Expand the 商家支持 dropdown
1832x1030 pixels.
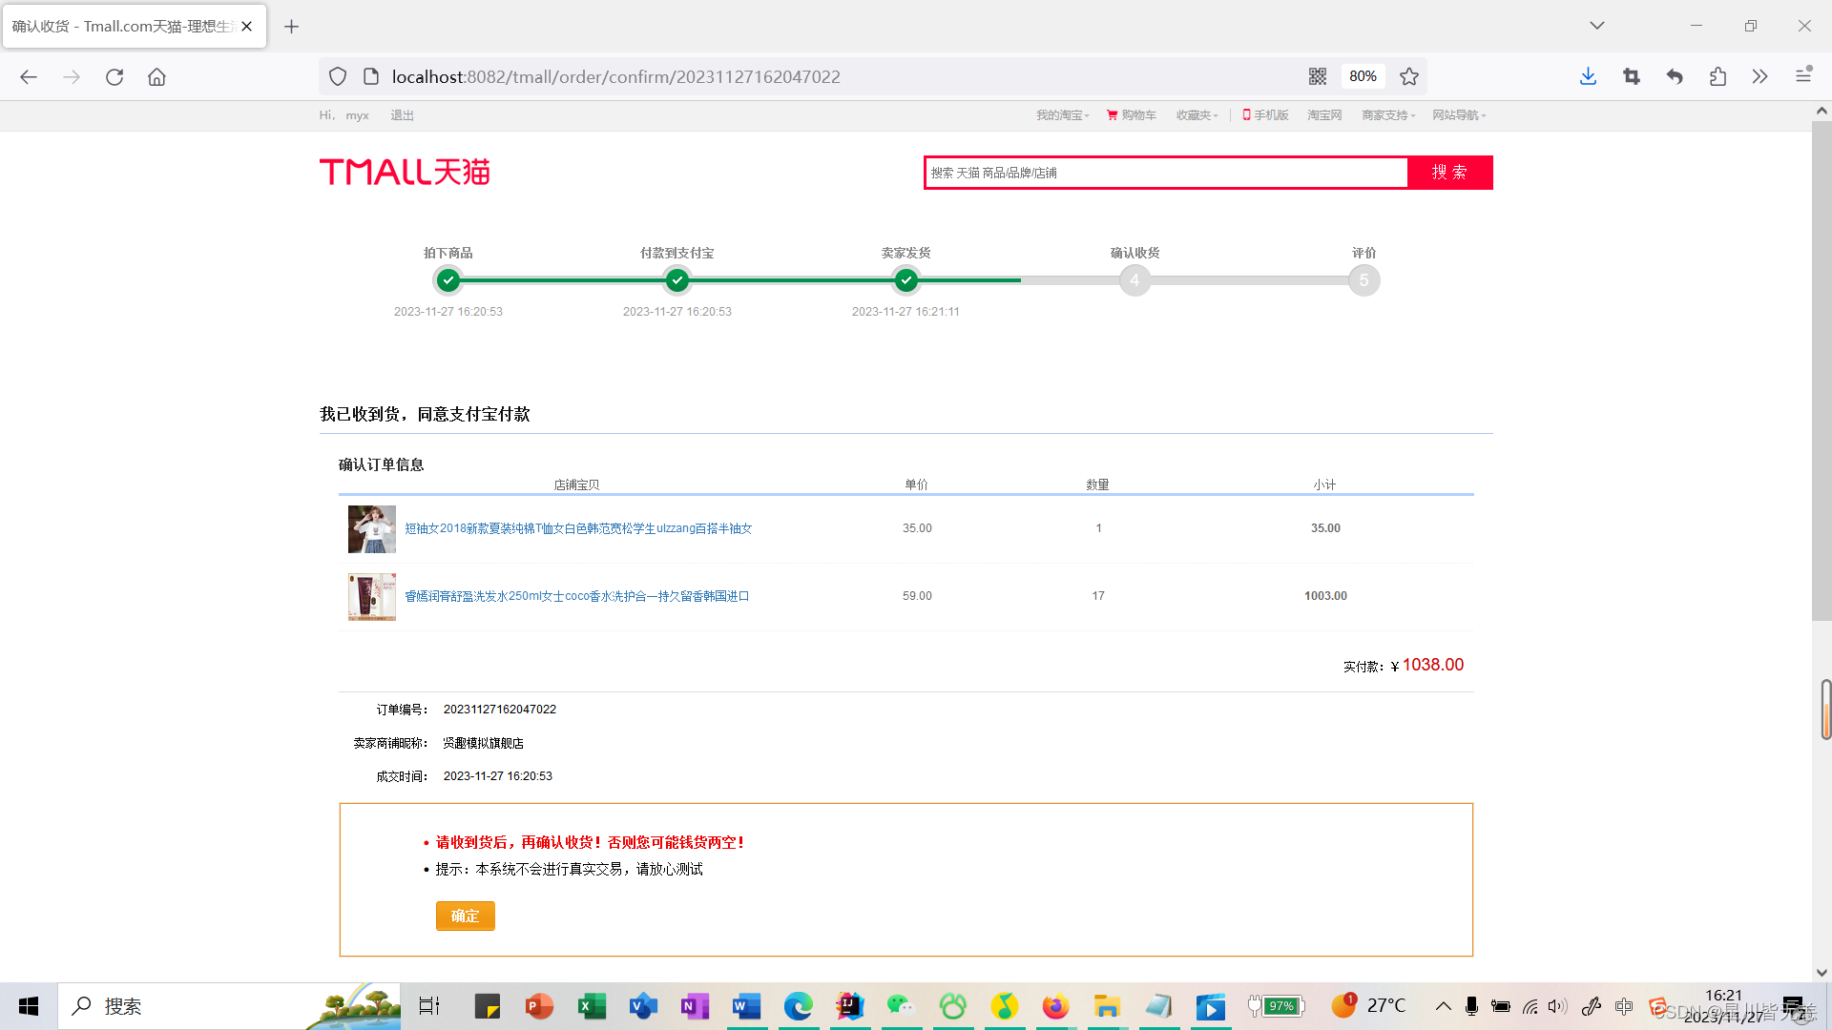tap(1388, 115)
